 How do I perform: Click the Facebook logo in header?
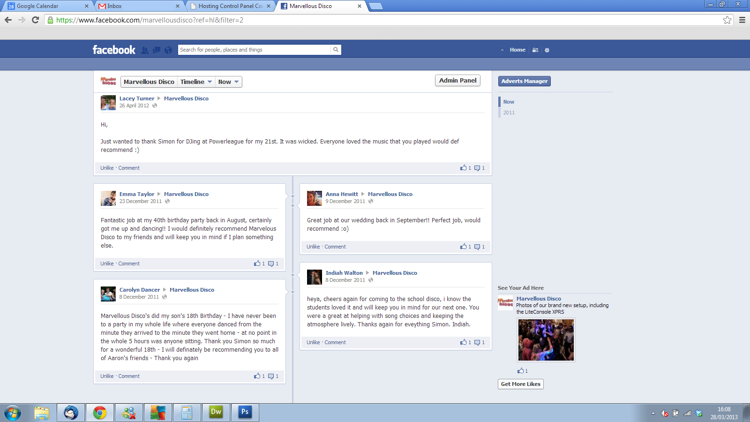point(114,50)
